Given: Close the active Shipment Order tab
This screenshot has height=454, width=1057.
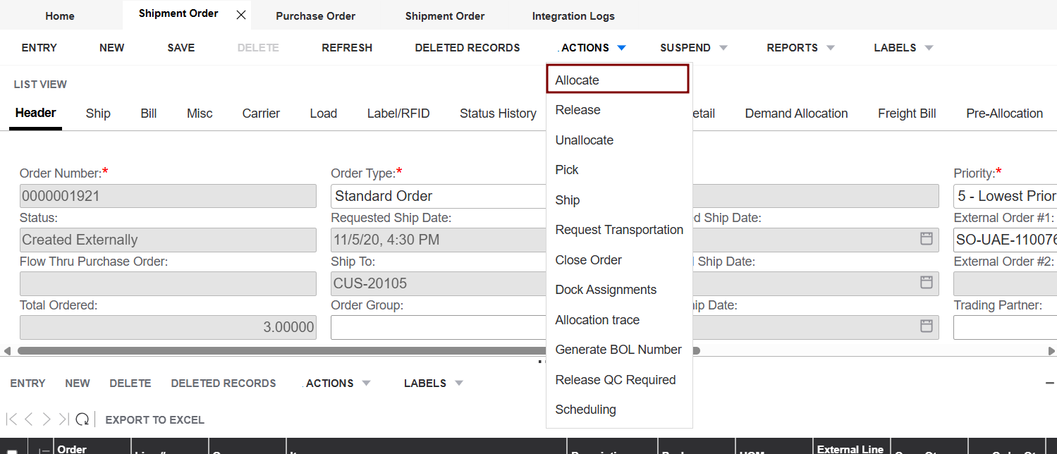Looking at the screenshot, I should point(241,15).
